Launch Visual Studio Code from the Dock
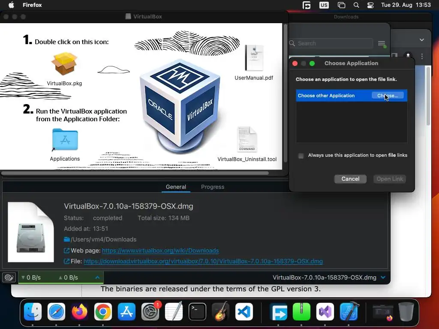This screenshot has width=439, height=329. pyautogui.click(x=244, y=311)
